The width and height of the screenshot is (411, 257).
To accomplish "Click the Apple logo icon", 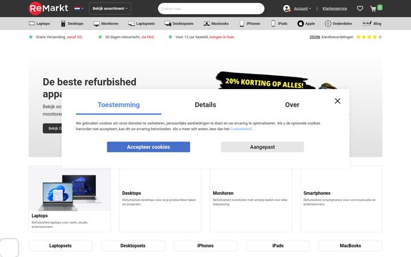I will (300, 23).
